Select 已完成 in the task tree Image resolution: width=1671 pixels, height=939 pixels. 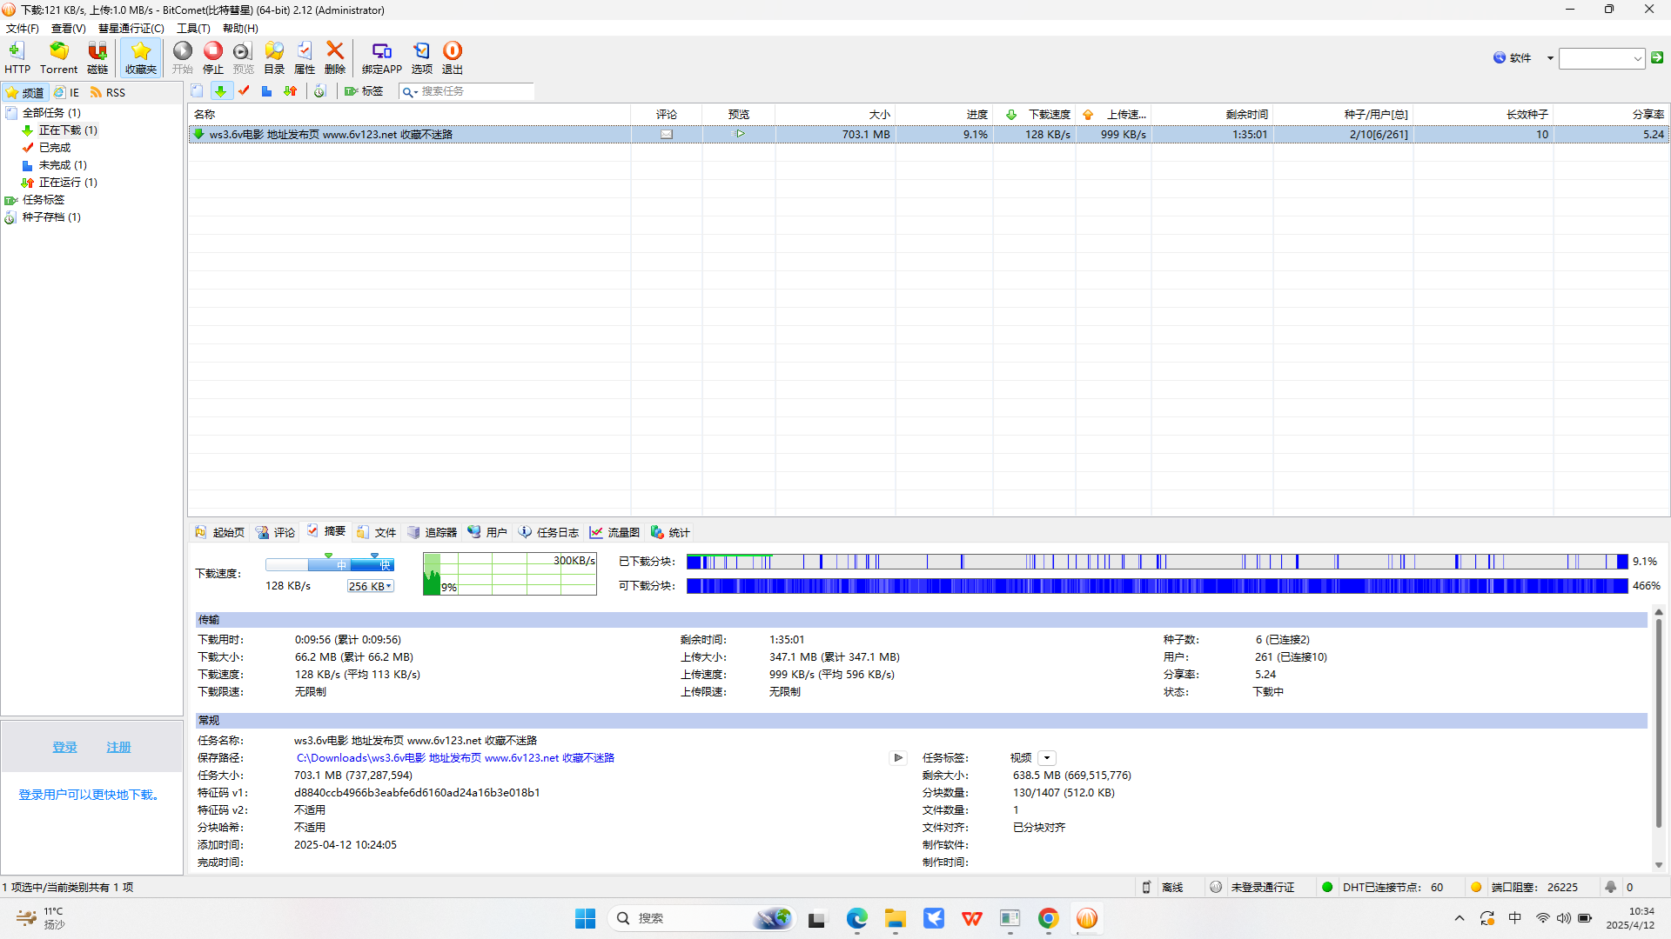pos(54,148)
